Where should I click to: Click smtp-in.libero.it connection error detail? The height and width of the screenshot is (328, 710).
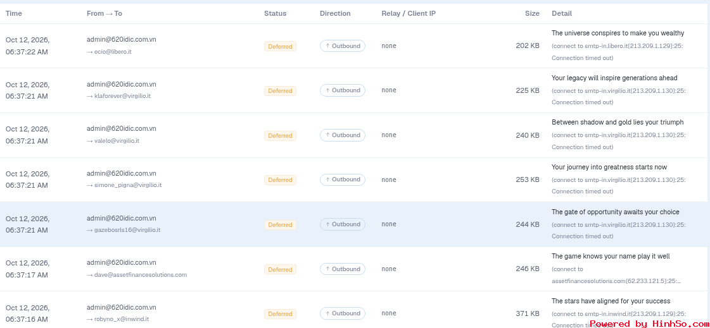point(617,52)
